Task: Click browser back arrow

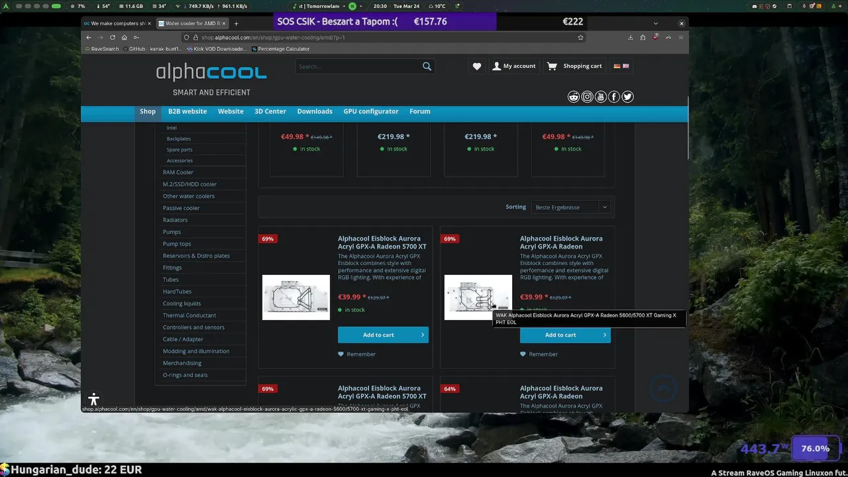Action: pyautogui.click(x=89, y=37)
